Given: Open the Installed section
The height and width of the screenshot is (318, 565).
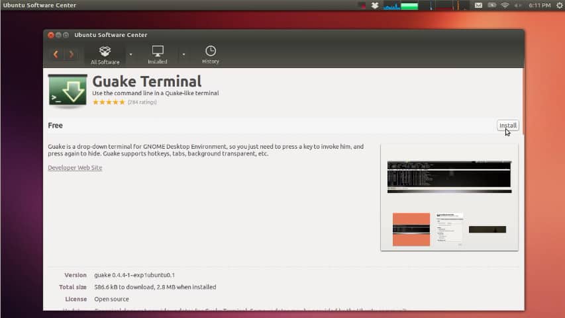Looking at the screenshot, I should point(158,55).
